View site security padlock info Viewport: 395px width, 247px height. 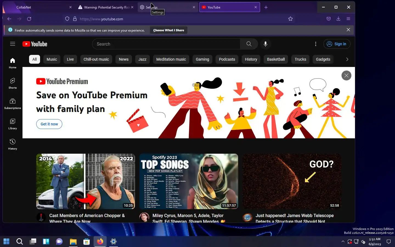(75, 19)
